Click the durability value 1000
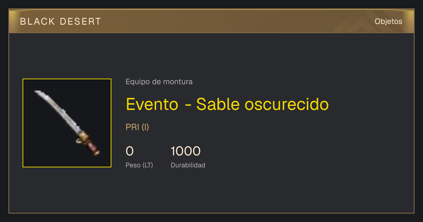423x222 pixels. (185, 151)
